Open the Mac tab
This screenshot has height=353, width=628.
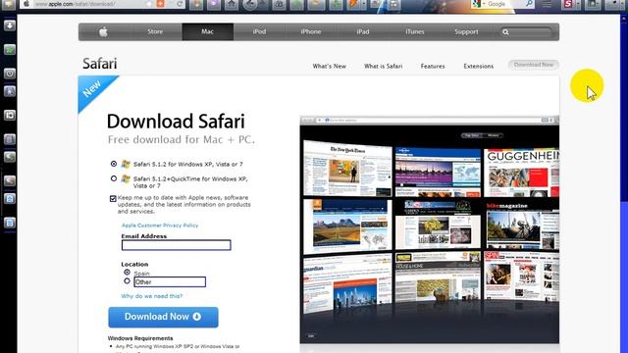tap(207, 31)
